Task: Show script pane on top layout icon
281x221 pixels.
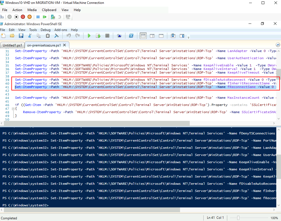Action: coord(143,36)
